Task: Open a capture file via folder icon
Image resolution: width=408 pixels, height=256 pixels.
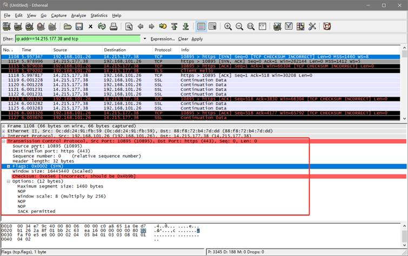Action: pyautogui.click(x=68, y=26)
